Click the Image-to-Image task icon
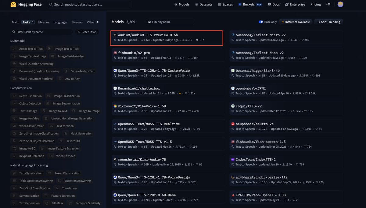The image size is (366, 208). tap(74, 111)
